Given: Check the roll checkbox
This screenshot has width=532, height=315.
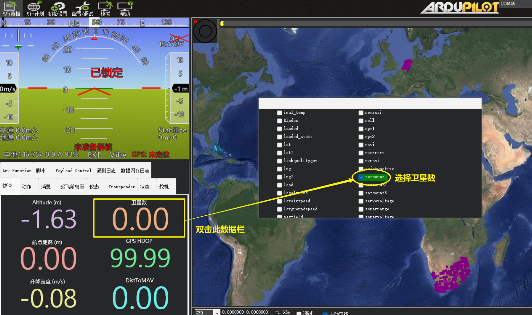Looking at the screenshot, I should click(x=361, y=121).
